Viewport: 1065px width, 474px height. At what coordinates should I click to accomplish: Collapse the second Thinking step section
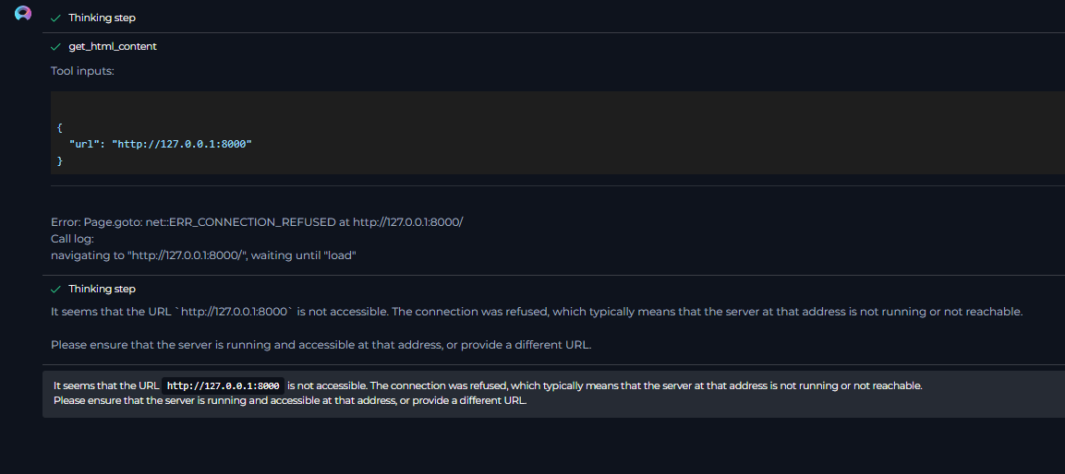click(102, 289)
